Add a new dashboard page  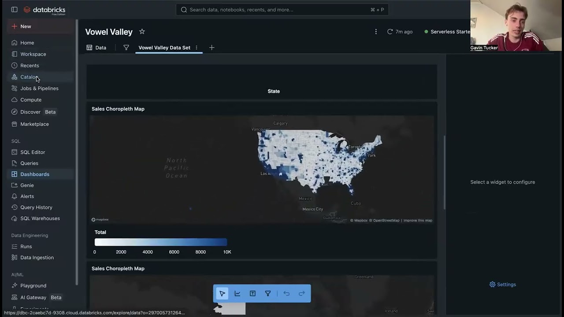[211, 48]
